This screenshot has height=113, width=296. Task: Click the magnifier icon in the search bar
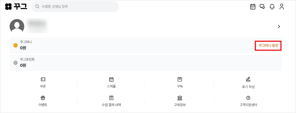pyautogui.click(x=37, y=7)
